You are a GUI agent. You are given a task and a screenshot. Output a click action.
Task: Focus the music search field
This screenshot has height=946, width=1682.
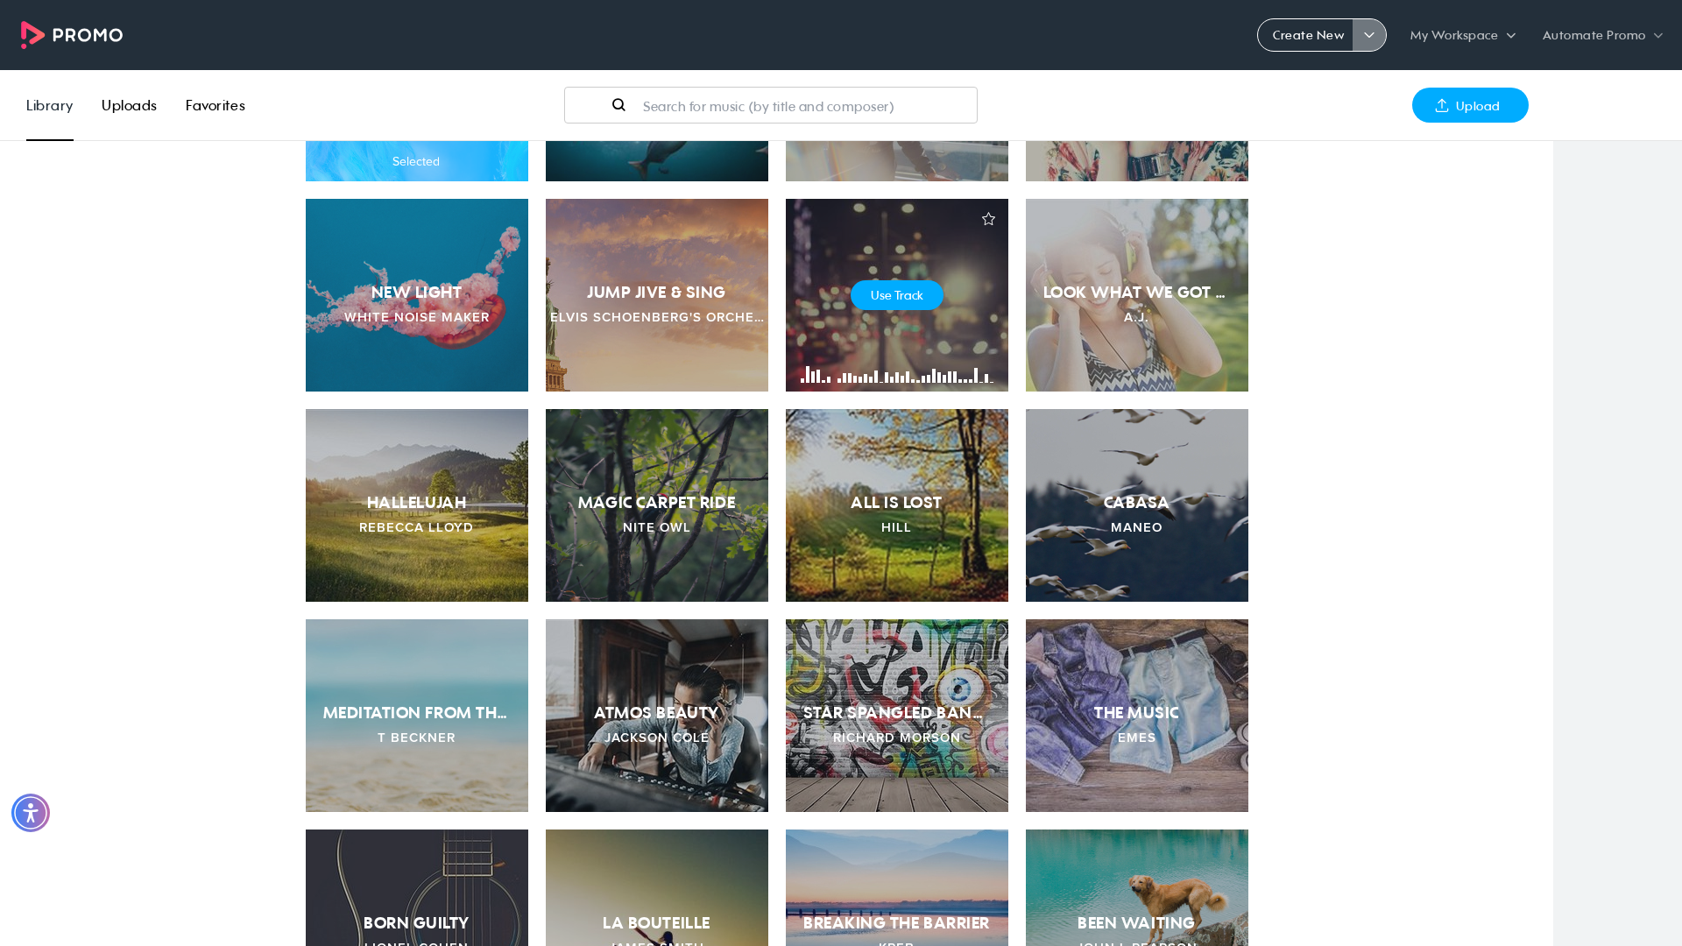point(771,105)
